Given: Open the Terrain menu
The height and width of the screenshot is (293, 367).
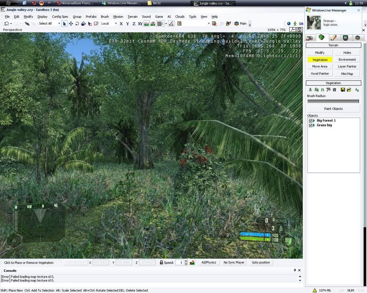Looking at the screenshot, I should [x=133, y=16].
